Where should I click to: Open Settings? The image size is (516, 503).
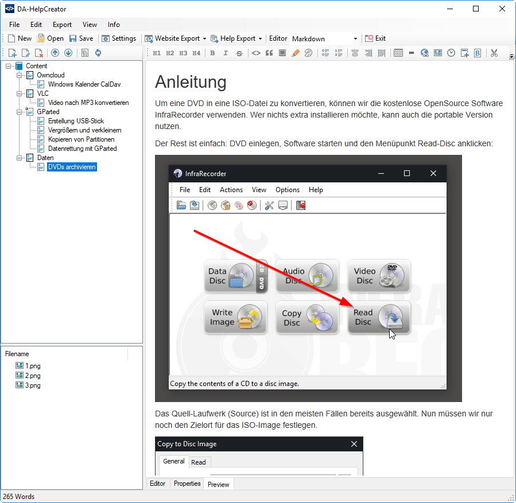pyautogui.click(x=119, y=38)
